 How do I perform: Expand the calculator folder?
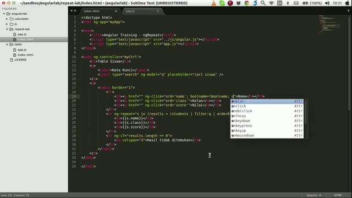tap(7, 19)
